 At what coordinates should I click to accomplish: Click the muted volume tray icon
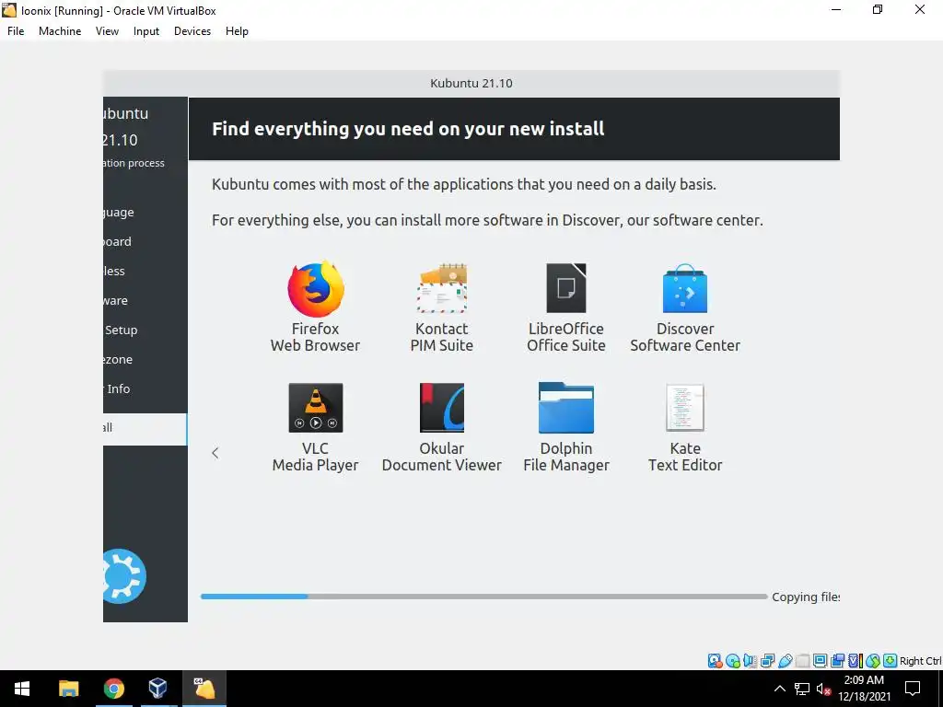(x=823, y=689)
